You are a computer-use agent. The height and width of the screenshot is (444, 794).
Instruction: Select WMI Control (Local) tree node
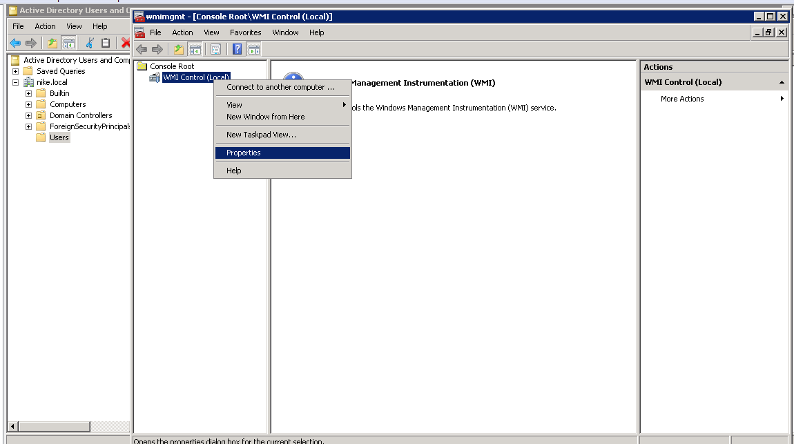coord(196,77)
